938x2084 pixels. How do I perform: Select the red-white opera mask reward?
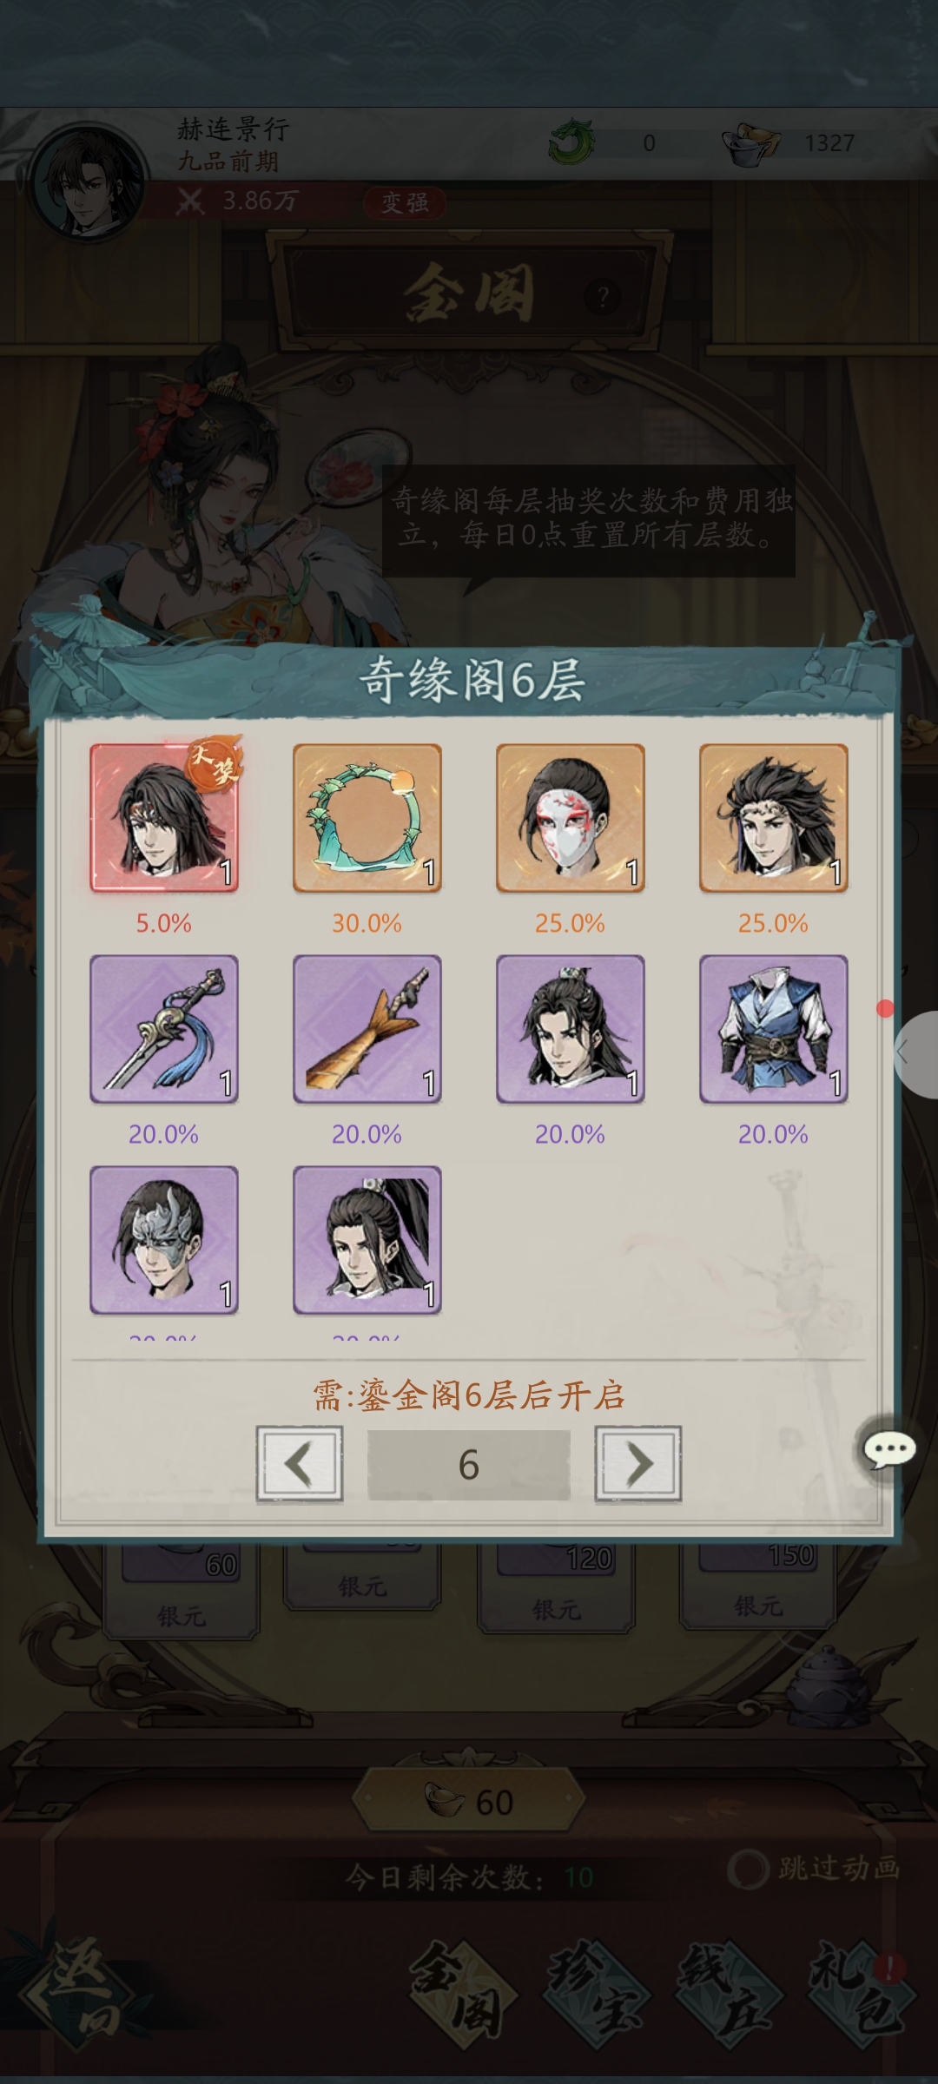(x=571, y=817)
